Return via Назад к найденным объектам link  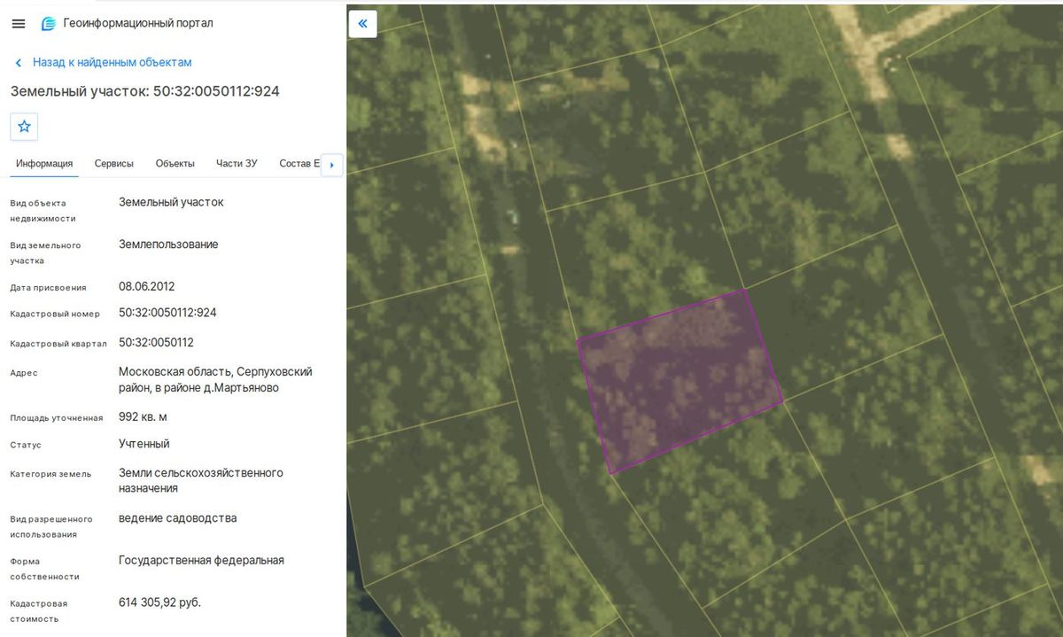click(x=113, y=63)
